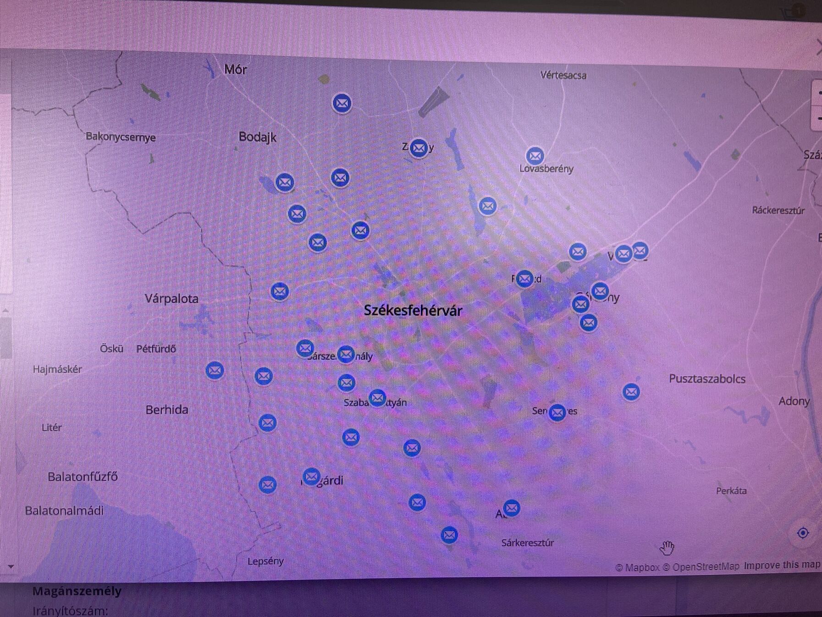This screenshot has height=617, width=822.
Task: Click the Improve this map link
Action: (x=782, y=565)
